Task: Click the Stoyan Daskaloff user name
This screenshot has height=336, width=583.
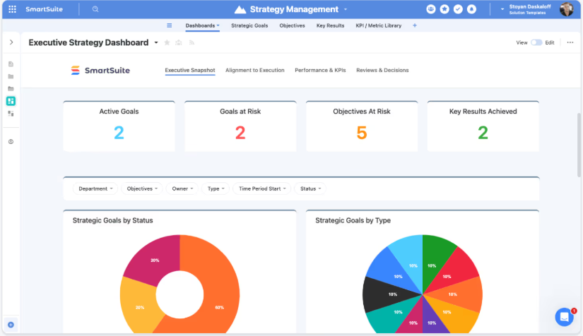Action: click(530, 6)
